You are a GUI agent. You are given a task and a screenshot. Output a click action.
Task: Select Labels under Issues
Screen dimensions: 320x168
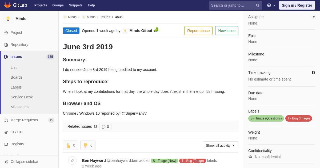click(16, 87)
